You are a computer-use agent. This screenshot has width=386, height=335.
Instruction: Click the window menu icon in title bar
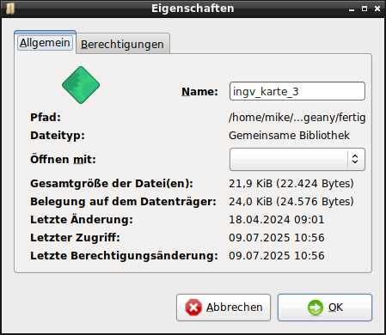10,9
